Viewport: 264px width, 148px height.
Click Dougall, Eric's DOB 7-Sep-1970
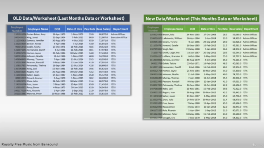[x=194, y=118]
